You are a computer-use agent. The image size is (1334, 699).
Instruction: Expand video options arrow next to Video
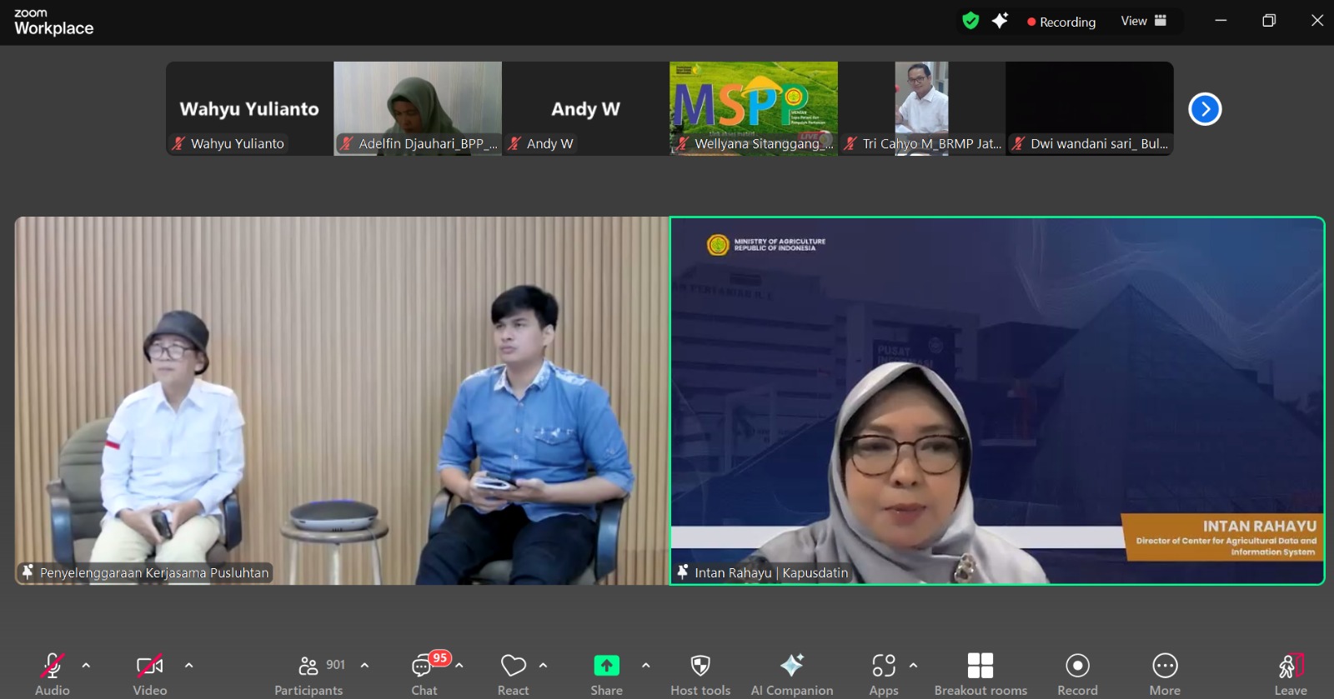coord(189,666)
